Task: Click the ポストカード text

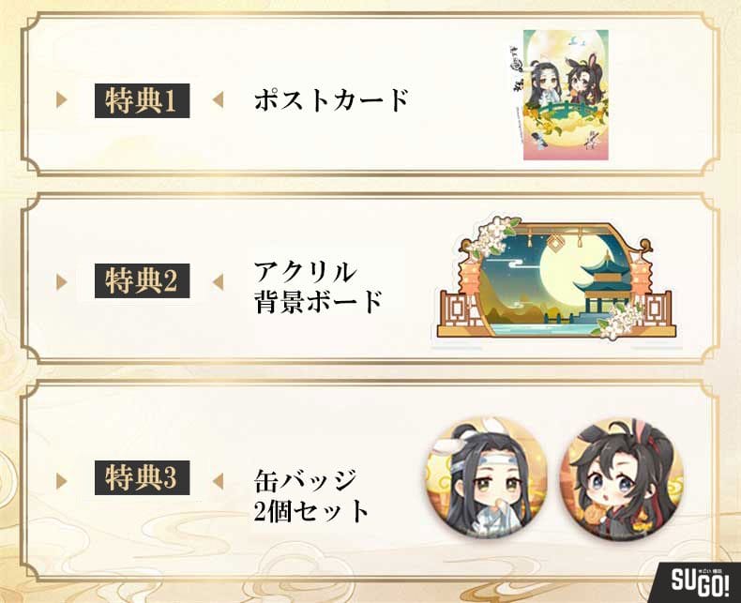Action: [x=331, y=100]
